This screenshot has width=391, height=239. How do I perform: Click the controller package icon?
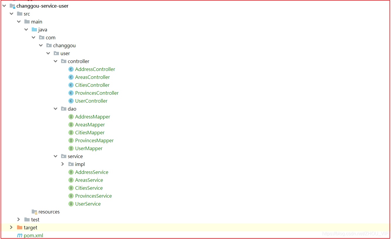(64, 61)
